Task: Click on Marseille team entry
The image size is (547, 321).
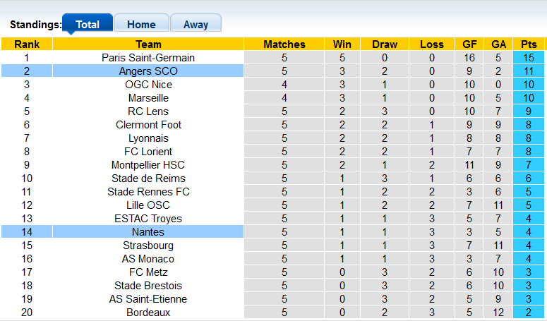Action: (x=148, y=98)
